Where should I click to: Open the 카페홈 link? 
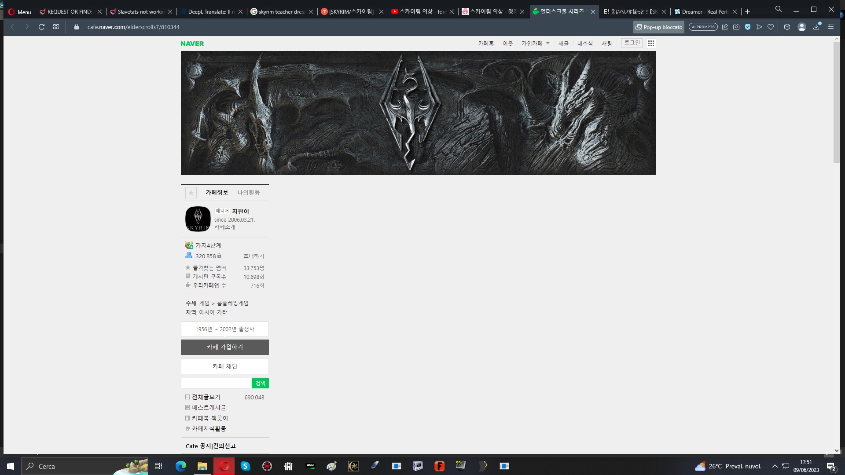[x=486, y=44]
